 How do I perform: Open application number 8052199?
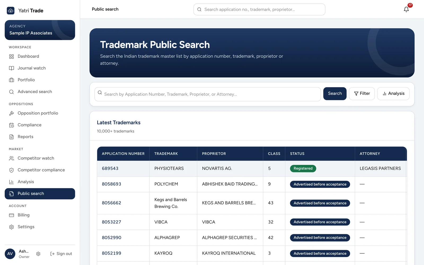click(x=112, y=253)
